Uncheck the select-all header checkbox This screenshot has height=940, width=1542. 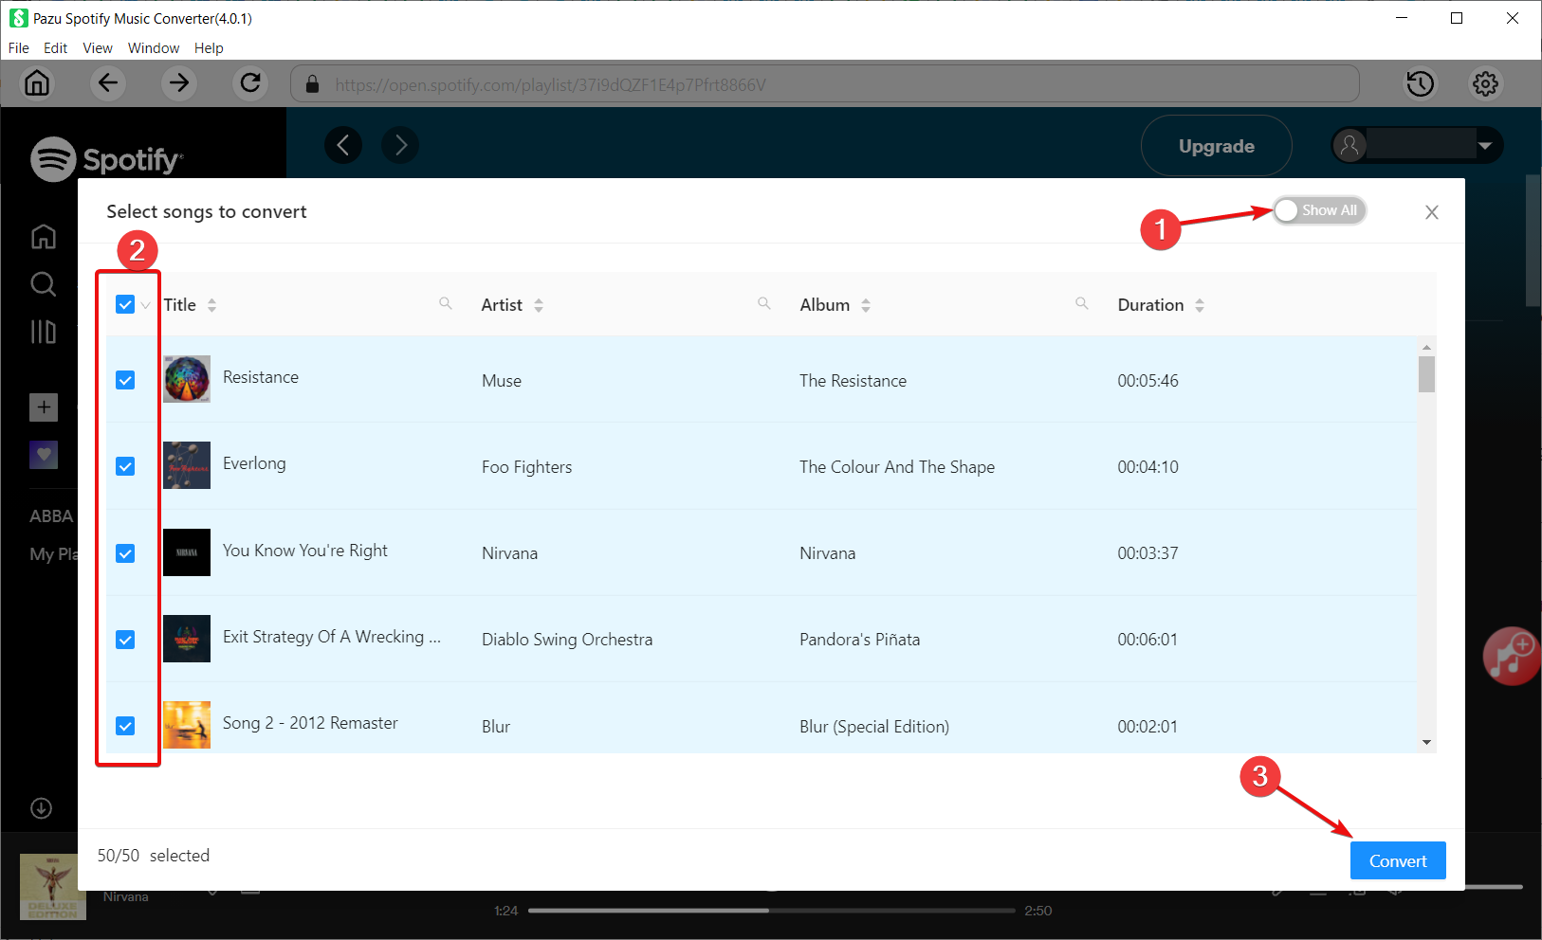point(125,304)
